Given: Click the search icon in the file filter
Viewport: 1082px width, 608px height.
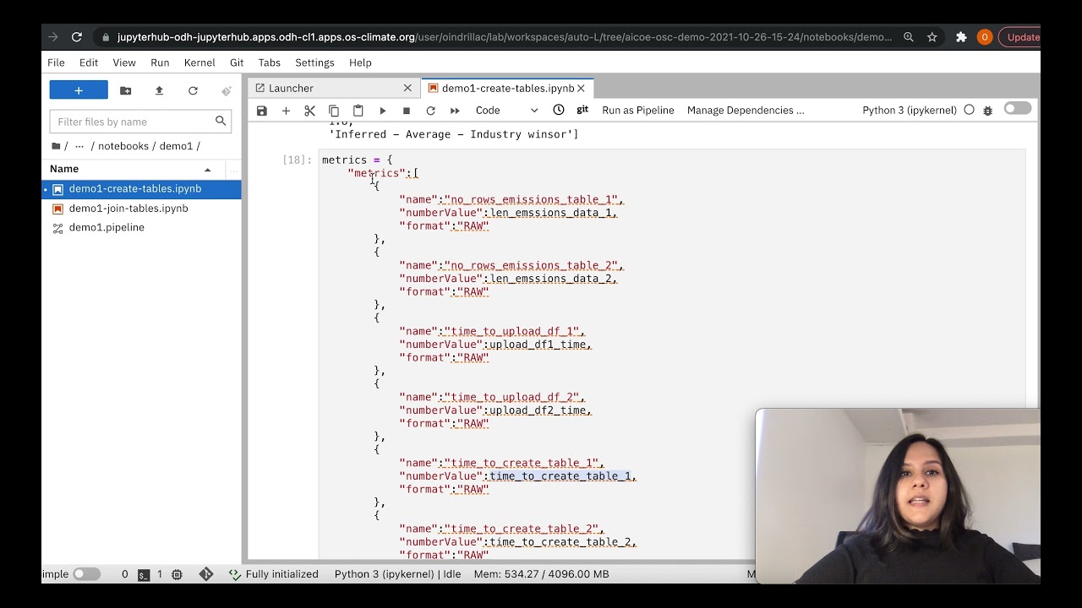Looking at the screenshot, I should [x=221, y=121].
